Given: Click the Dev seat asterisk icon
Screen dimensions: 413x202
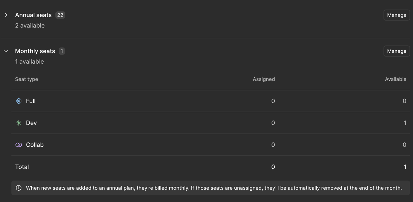Looking at the screenshot, I should (19, 123).
